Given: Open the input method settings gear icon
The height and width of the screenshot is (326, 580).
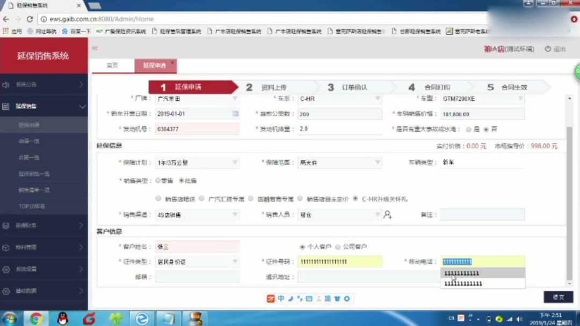Looking at the screenshot, I should tap(347, 298).
